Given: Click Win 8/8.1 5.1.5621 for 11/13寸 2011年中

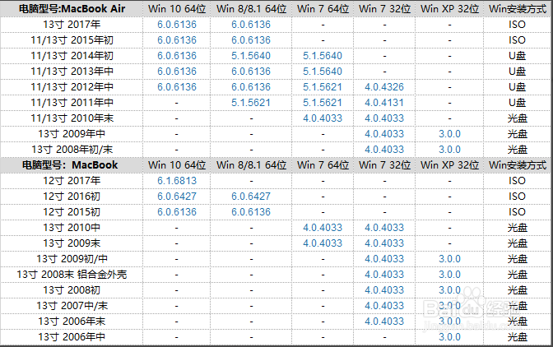Looking at the screenshot, I should pyautogui.click(x=251, y=103).
